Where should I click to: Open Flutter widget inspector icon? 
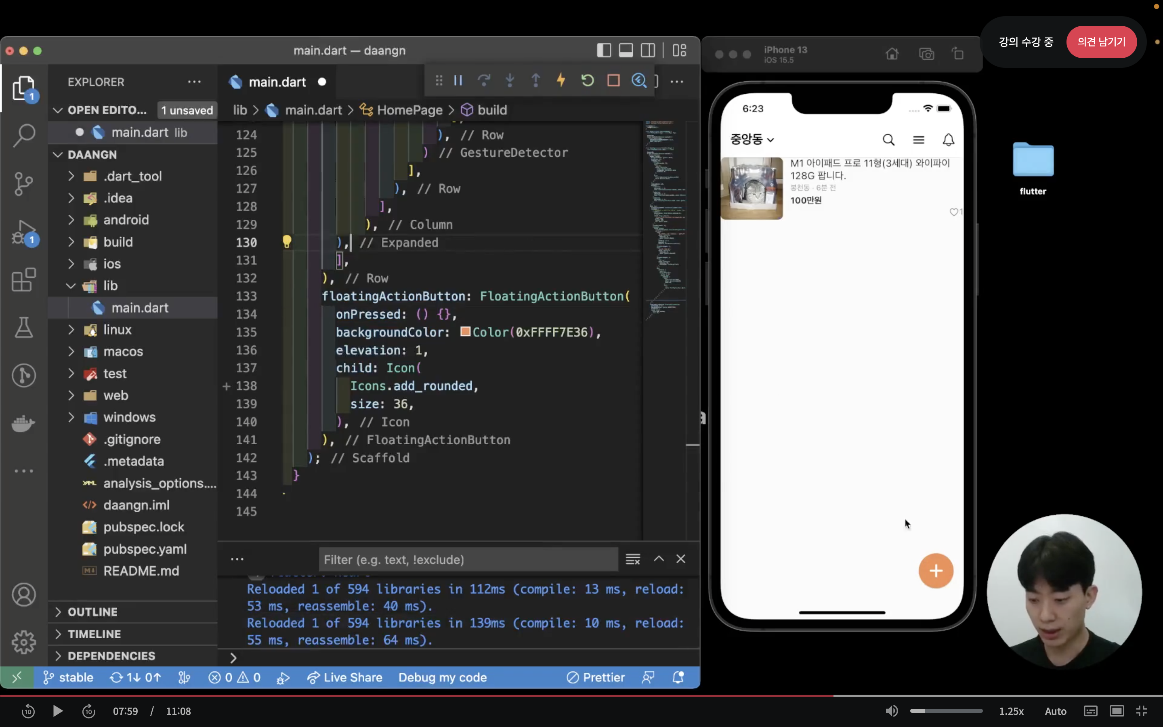pyautogui.click(x=639, y=80)
